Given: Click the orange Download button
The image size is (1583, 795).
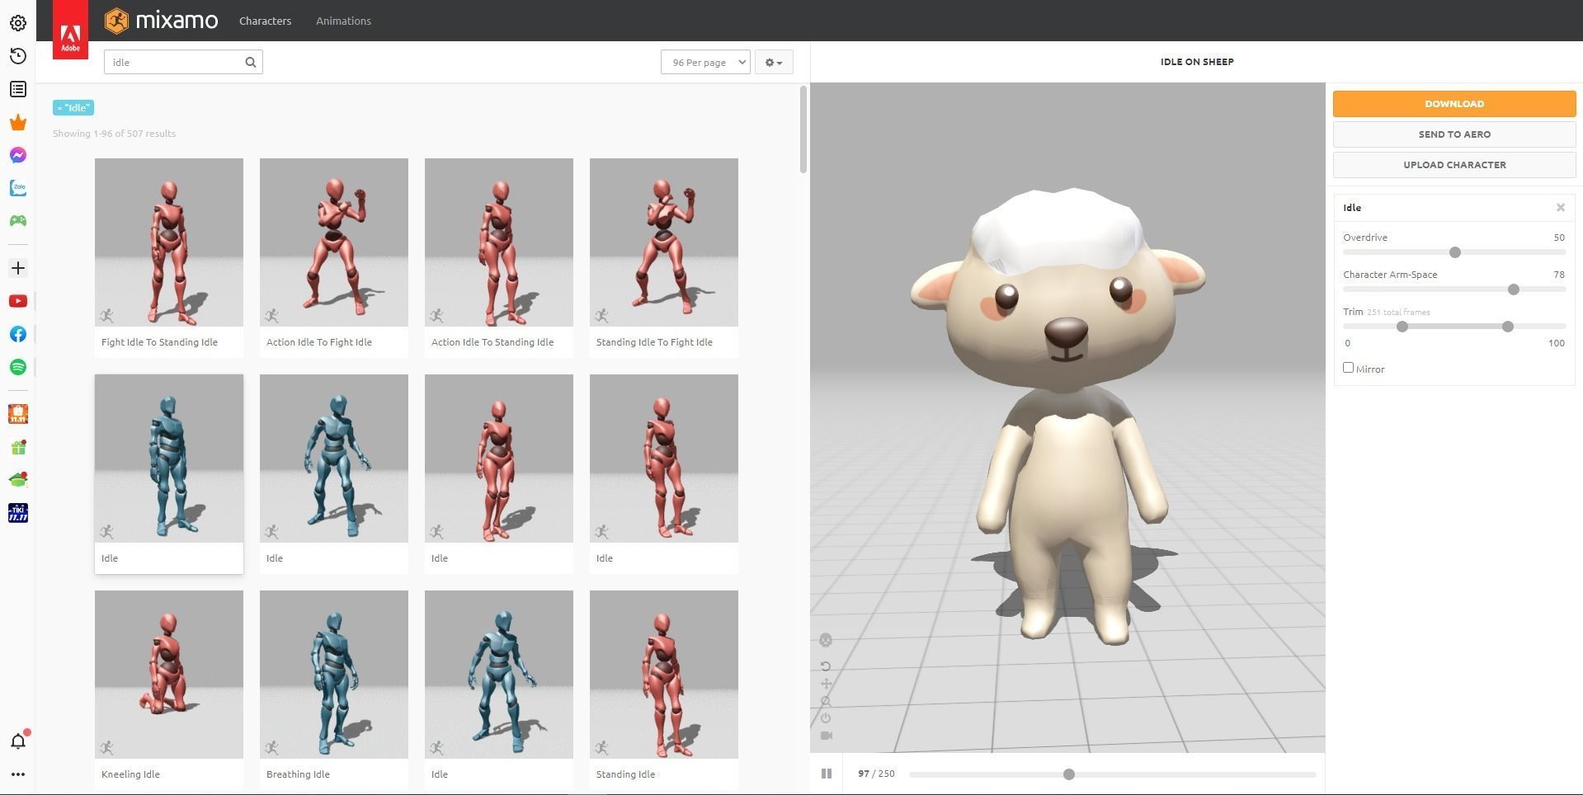Looking at the screenshot, I should tap(1454, 104).
